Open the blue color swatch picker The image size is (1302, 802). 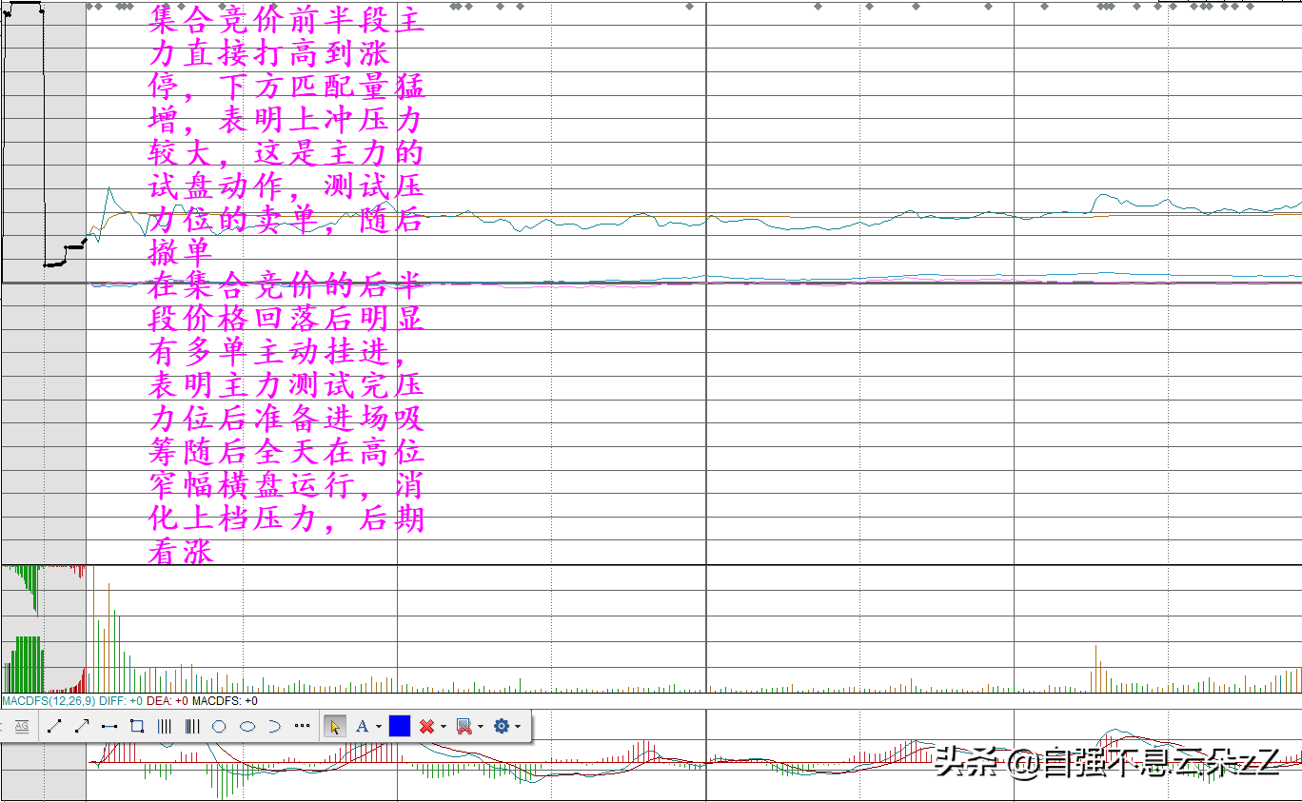(x=400, y=726)
